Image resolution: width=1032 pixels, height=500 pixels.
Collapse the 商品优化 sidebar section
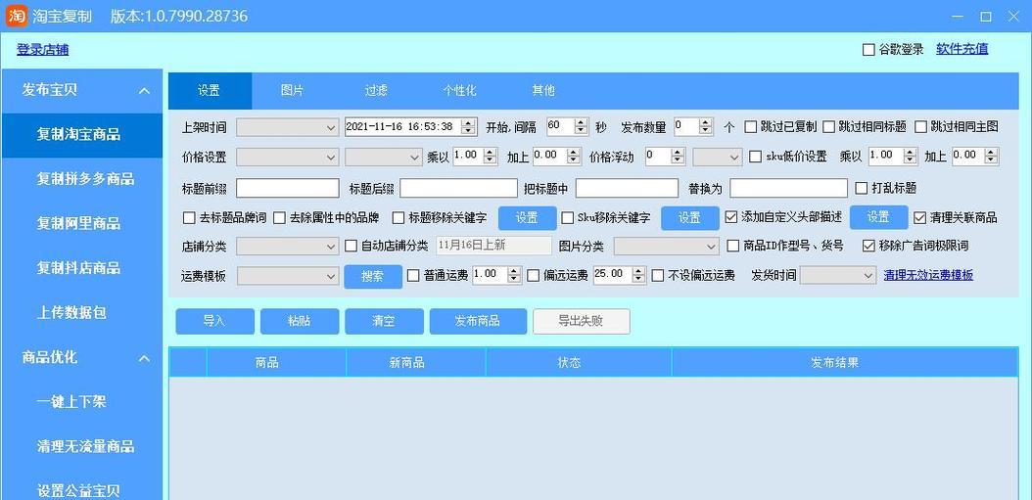144,358
